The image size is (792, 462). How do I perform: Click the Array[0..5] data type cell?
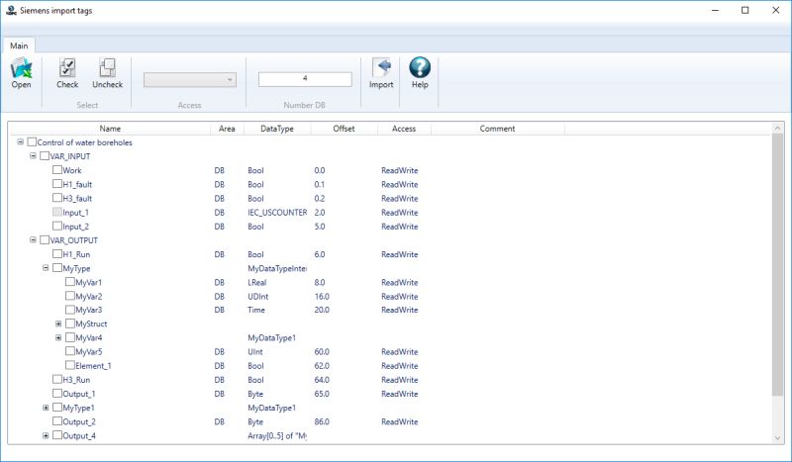pos(277,435)
